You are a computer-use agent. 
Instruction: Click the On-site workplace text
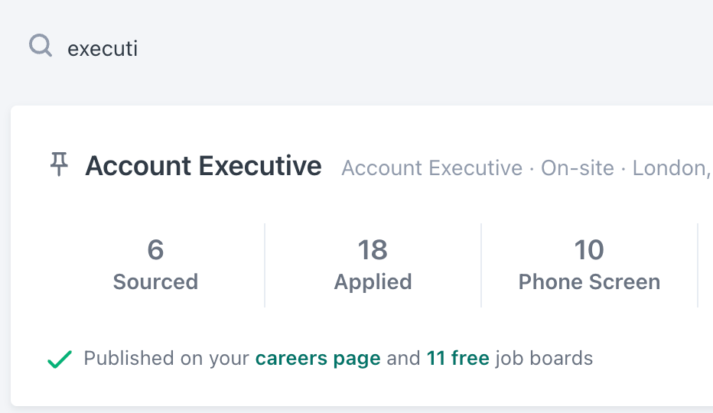(x=578, y=168)
